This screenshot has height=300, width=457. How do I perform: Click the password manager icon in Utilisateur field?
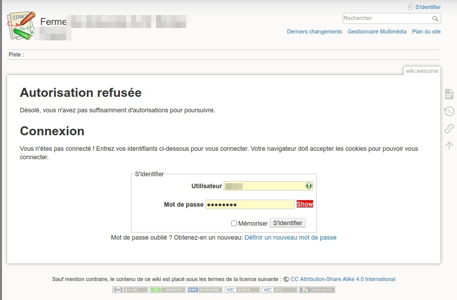(309, 186)
